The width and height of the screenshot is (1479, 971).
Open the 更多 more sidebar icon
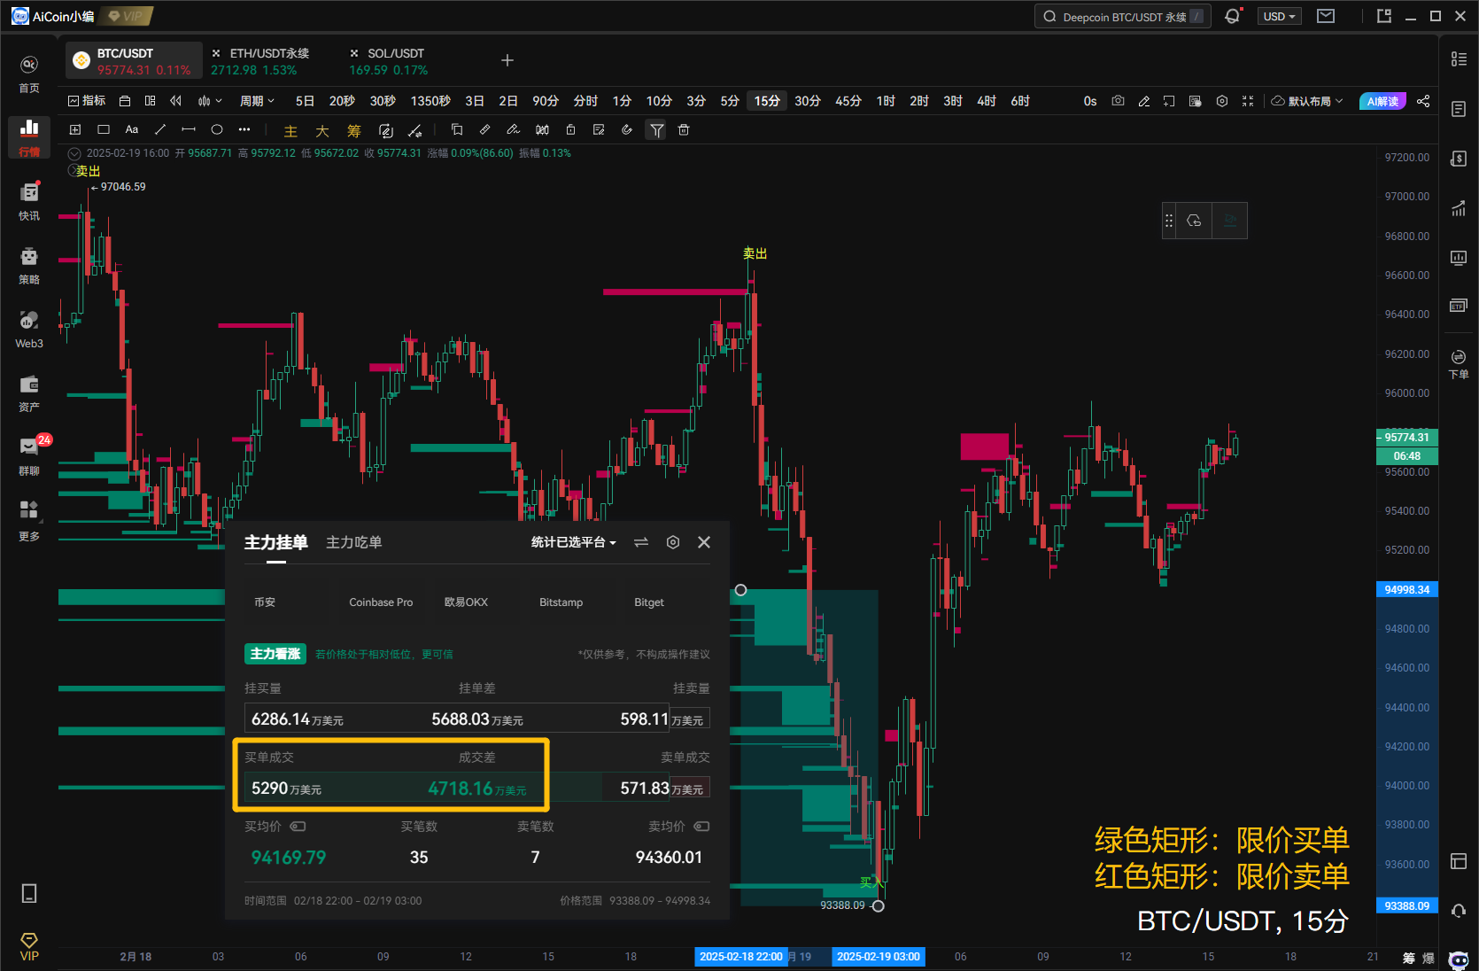29,521
